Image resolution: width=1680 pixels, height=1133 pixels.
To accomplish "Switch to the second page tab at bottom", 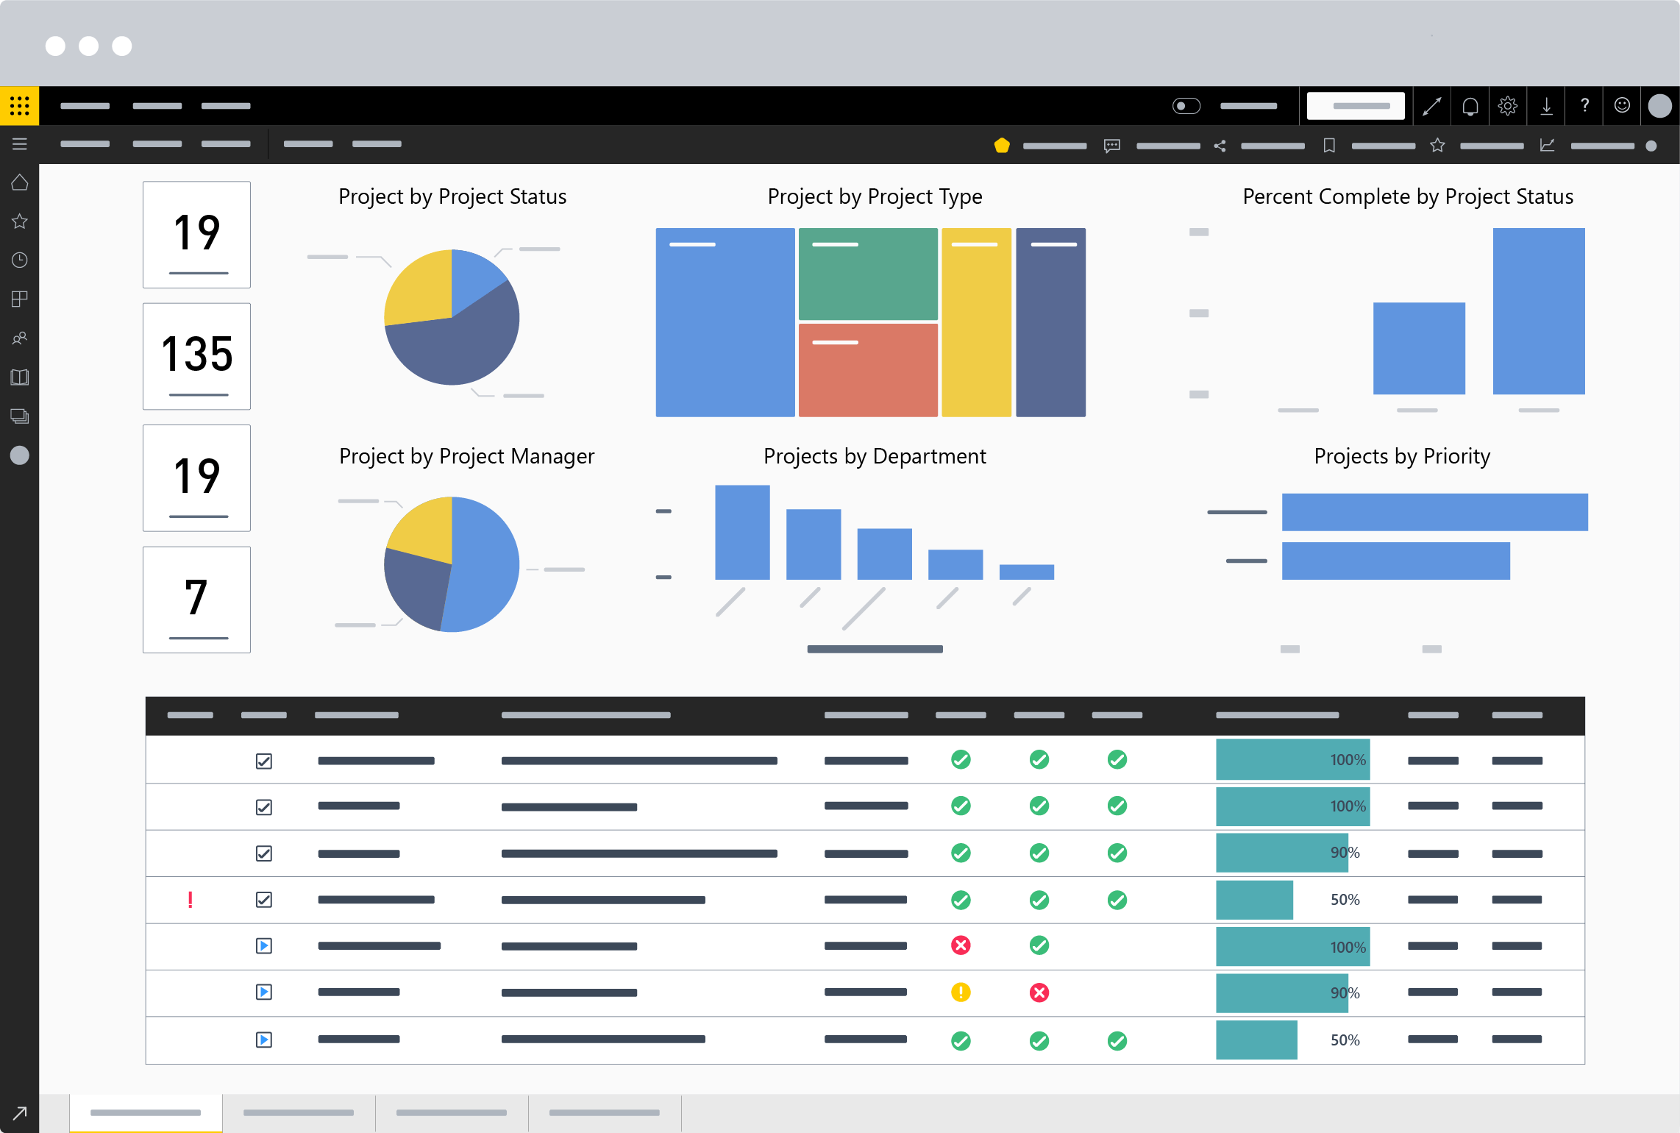I will [x=299, y=1112].
